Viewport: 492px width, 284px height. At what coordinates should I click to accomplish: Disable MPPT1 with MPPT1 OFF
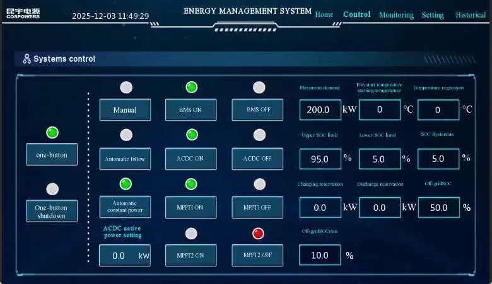(257, 207)
